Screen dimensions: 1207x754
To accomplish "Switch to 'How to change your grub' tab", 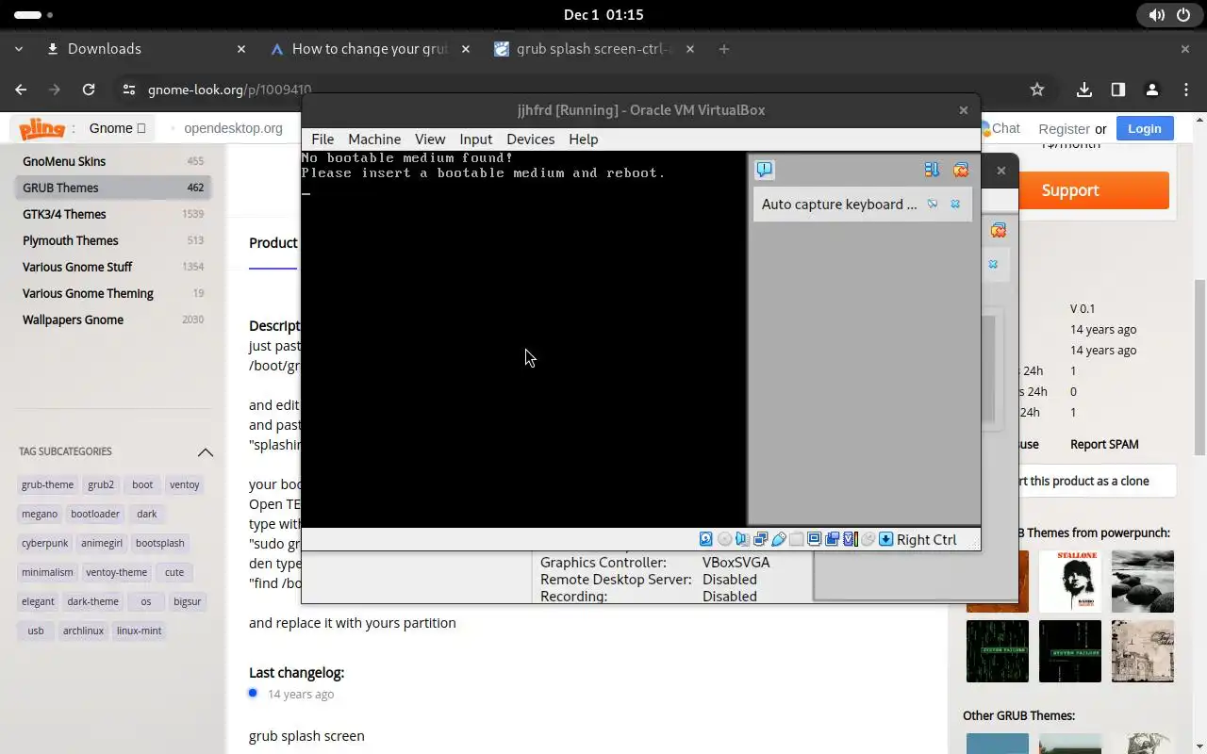I will click(370, 49).
